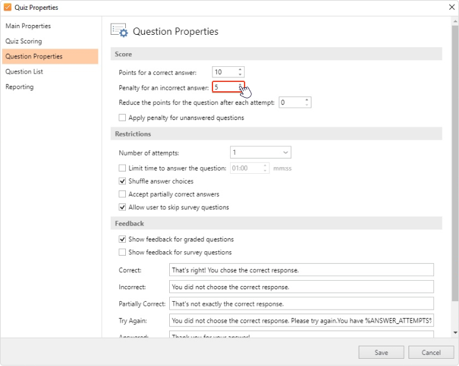
Task: Close the Quiz Properties dialog
Action: [452, 7]
